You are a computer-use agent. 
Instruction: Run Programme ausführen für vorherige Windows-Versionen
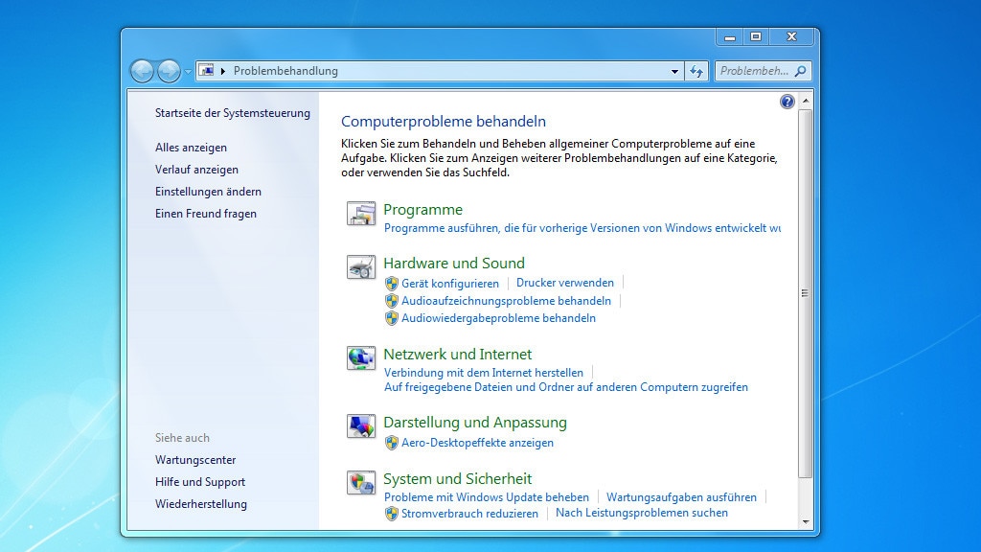(x=582, y=228)
